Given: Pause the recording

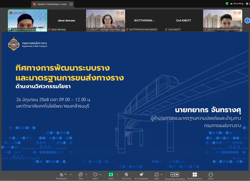Looking at the screenshot, I should click(172, 175).
